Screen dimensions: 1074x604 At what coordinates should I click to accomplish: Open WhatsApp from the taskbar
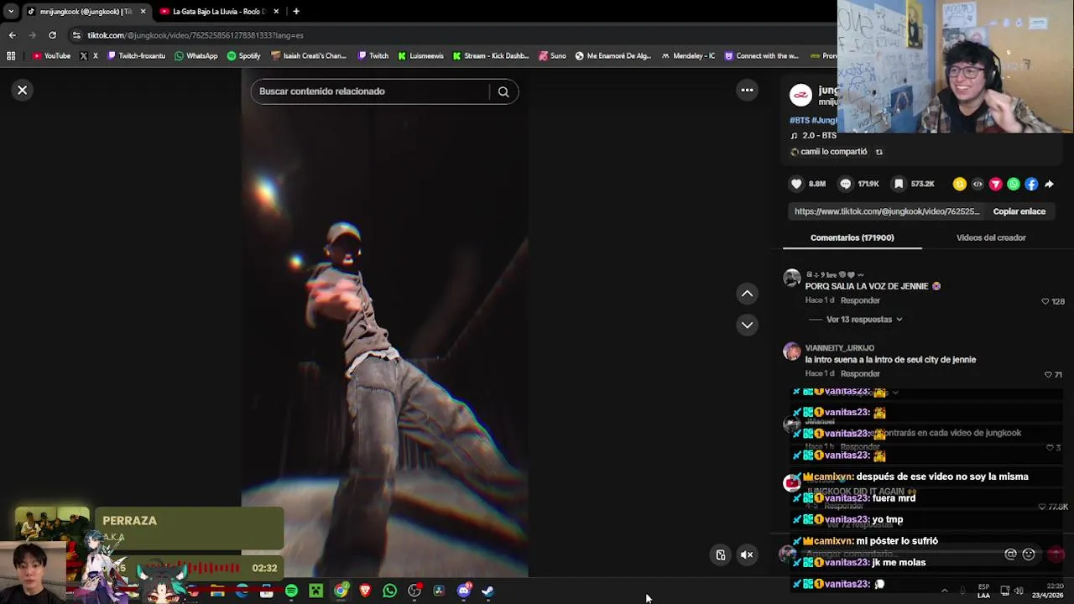tap(389, 591)
